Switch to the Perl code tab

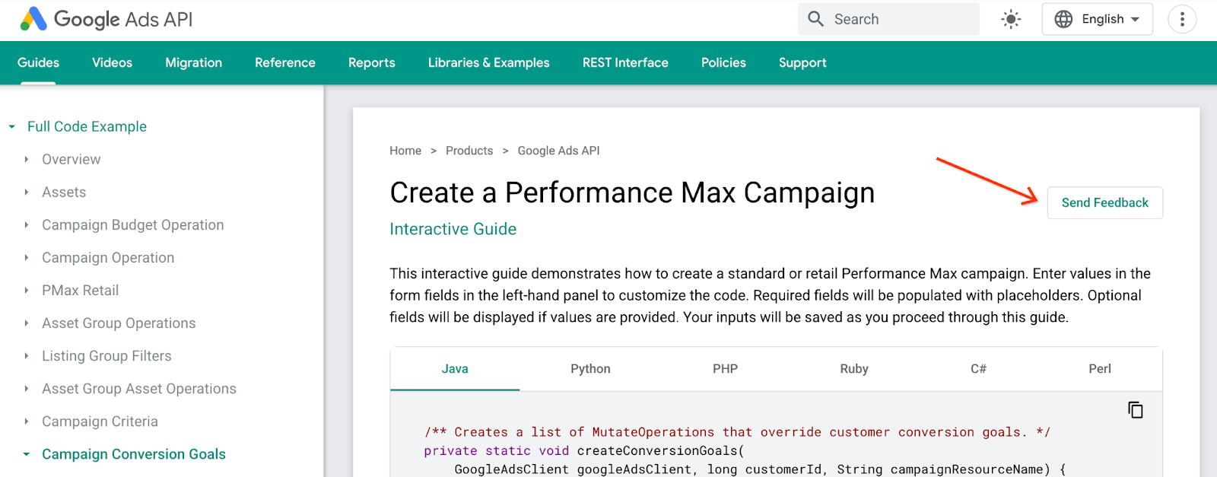[1100, 369]
